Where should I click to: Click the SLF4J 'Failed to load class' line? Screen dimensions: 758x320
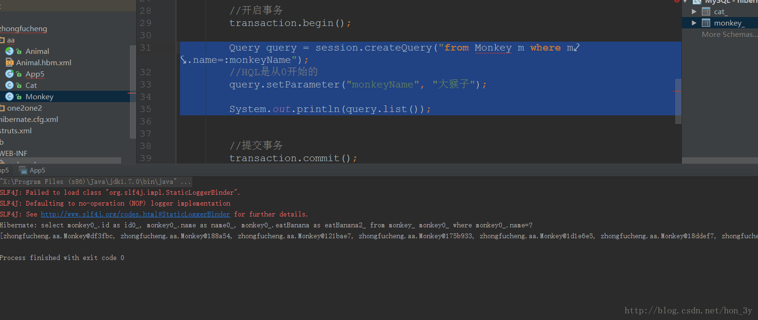pos(120,192)
